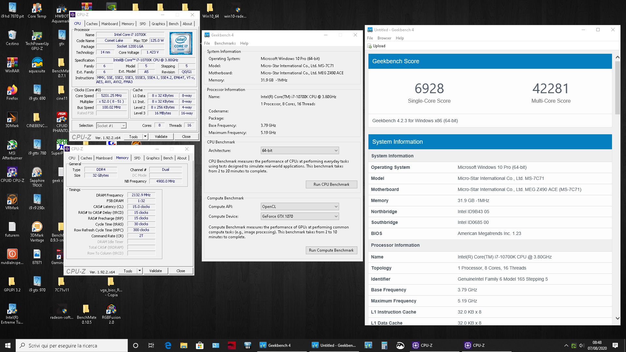The image size is (626, 352).
Task: Show hidden system tray icons
Action: click(566, 345)
